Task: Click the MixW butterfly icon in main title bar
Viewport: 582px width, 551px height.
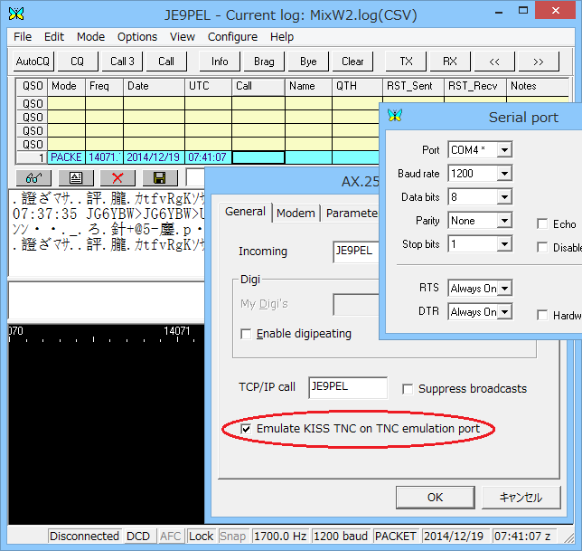Action: pyautogui.click(x=16, y=14)
